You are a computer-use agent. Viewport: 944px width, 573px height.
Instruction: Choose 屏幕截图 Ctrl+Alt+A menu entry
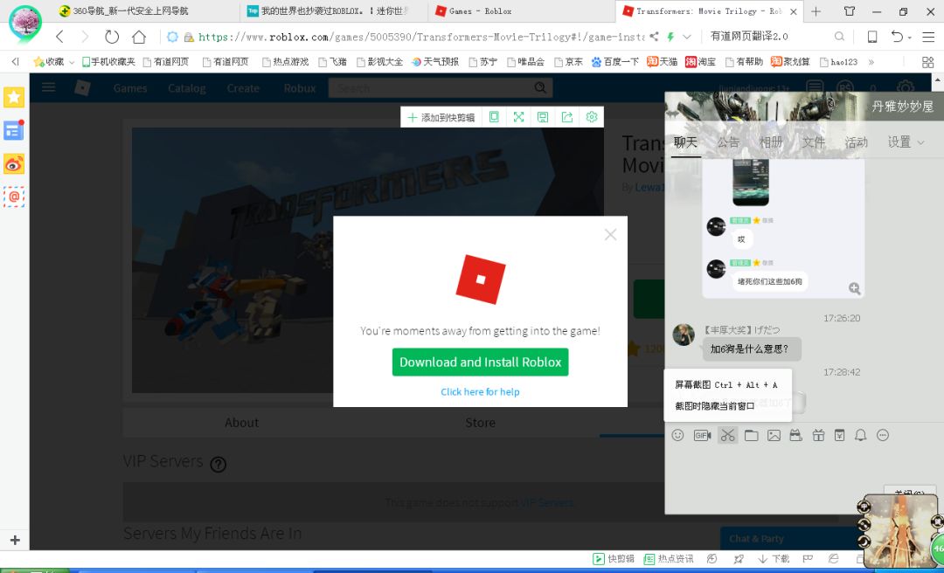tap(726, 384)
